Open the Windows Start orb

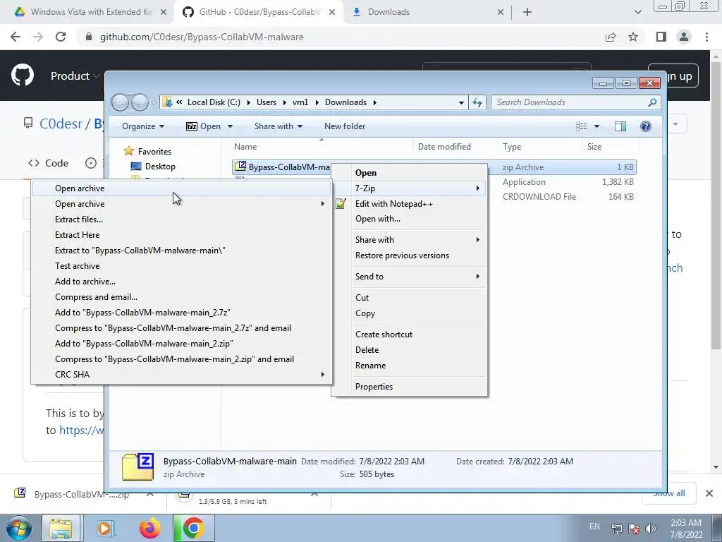19,528
